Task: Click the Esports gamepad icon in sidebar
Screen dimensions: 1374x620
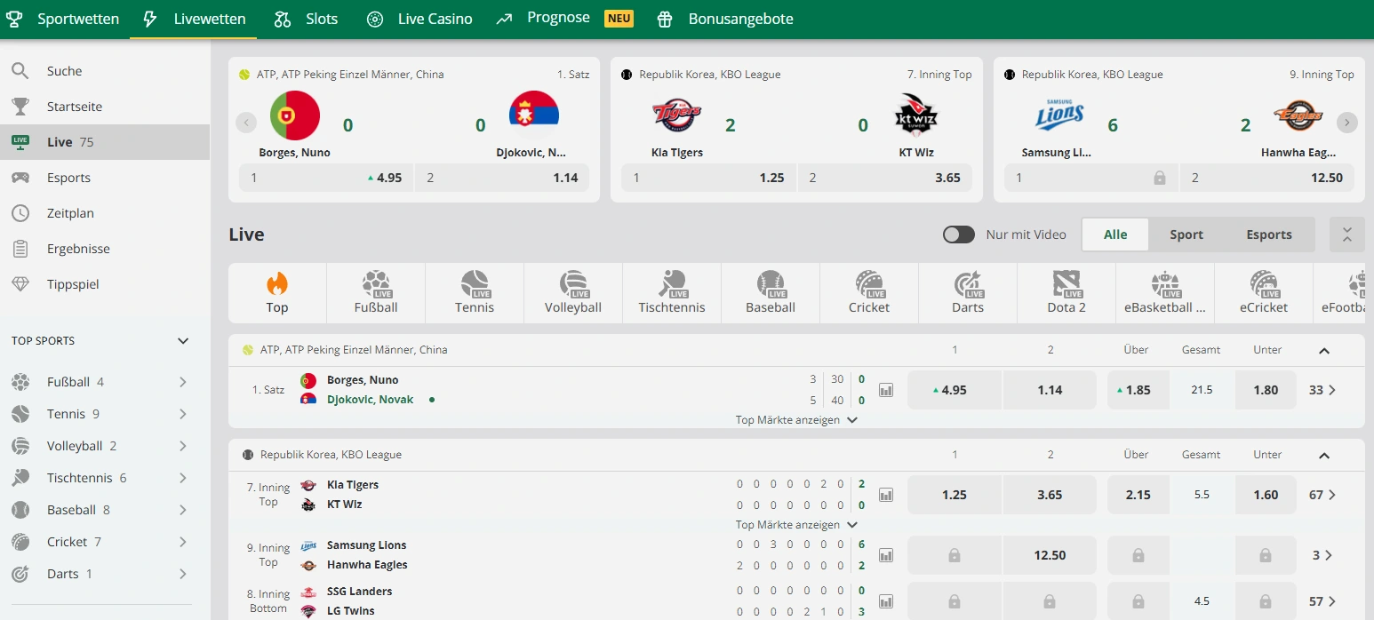Action: click(20, 178)
